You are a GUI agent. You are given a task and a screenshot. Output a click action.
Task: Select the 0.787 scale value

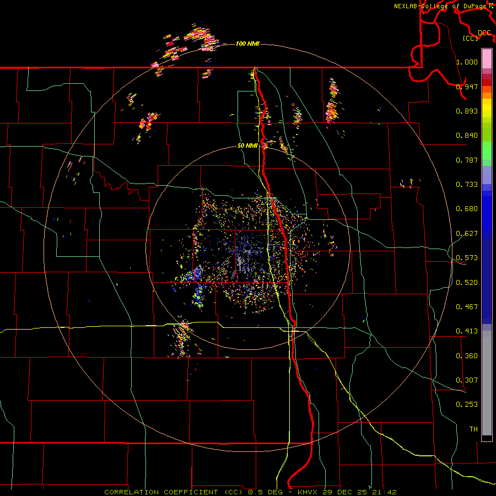pos(467,160)
